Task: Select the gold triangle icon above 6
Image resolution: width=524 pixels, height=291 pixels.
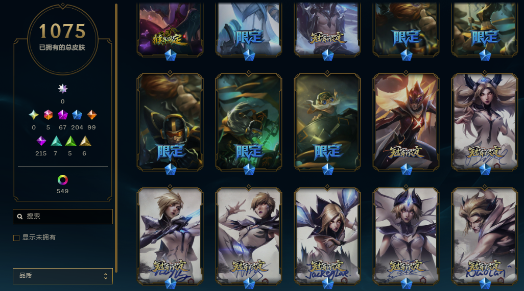Action: [85, 141]
